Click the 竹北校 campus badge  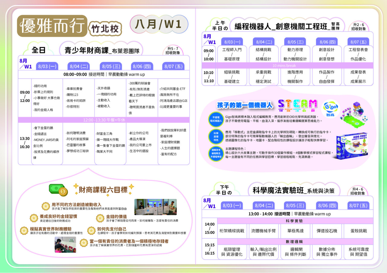[x=105, y=29]
